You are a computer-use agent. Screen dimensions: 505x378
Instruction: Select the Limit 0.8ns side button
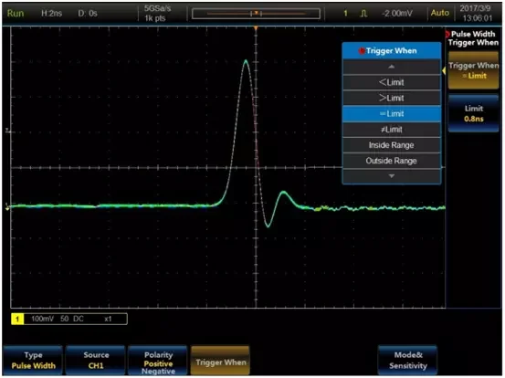pyautogui.click(x=473, y=113)
